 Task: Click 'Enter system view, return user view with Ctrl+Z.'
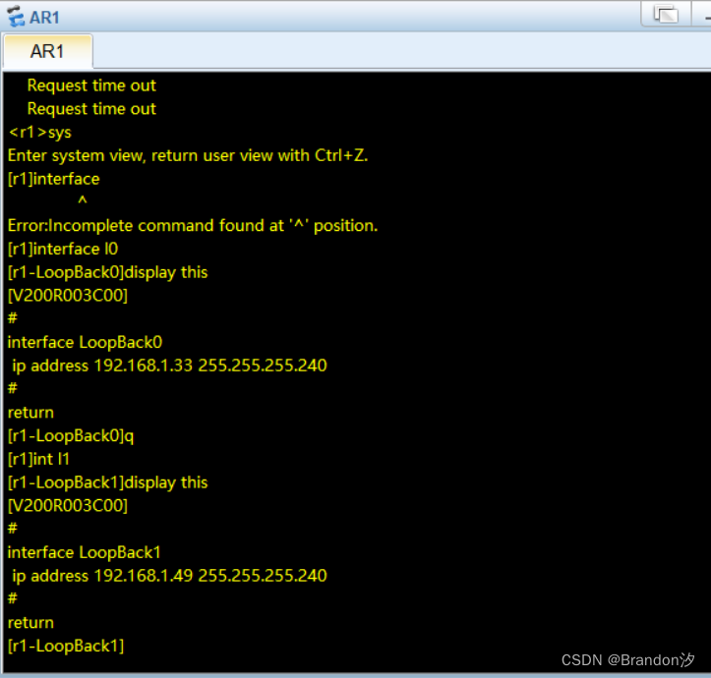click(x=188, y=155)
